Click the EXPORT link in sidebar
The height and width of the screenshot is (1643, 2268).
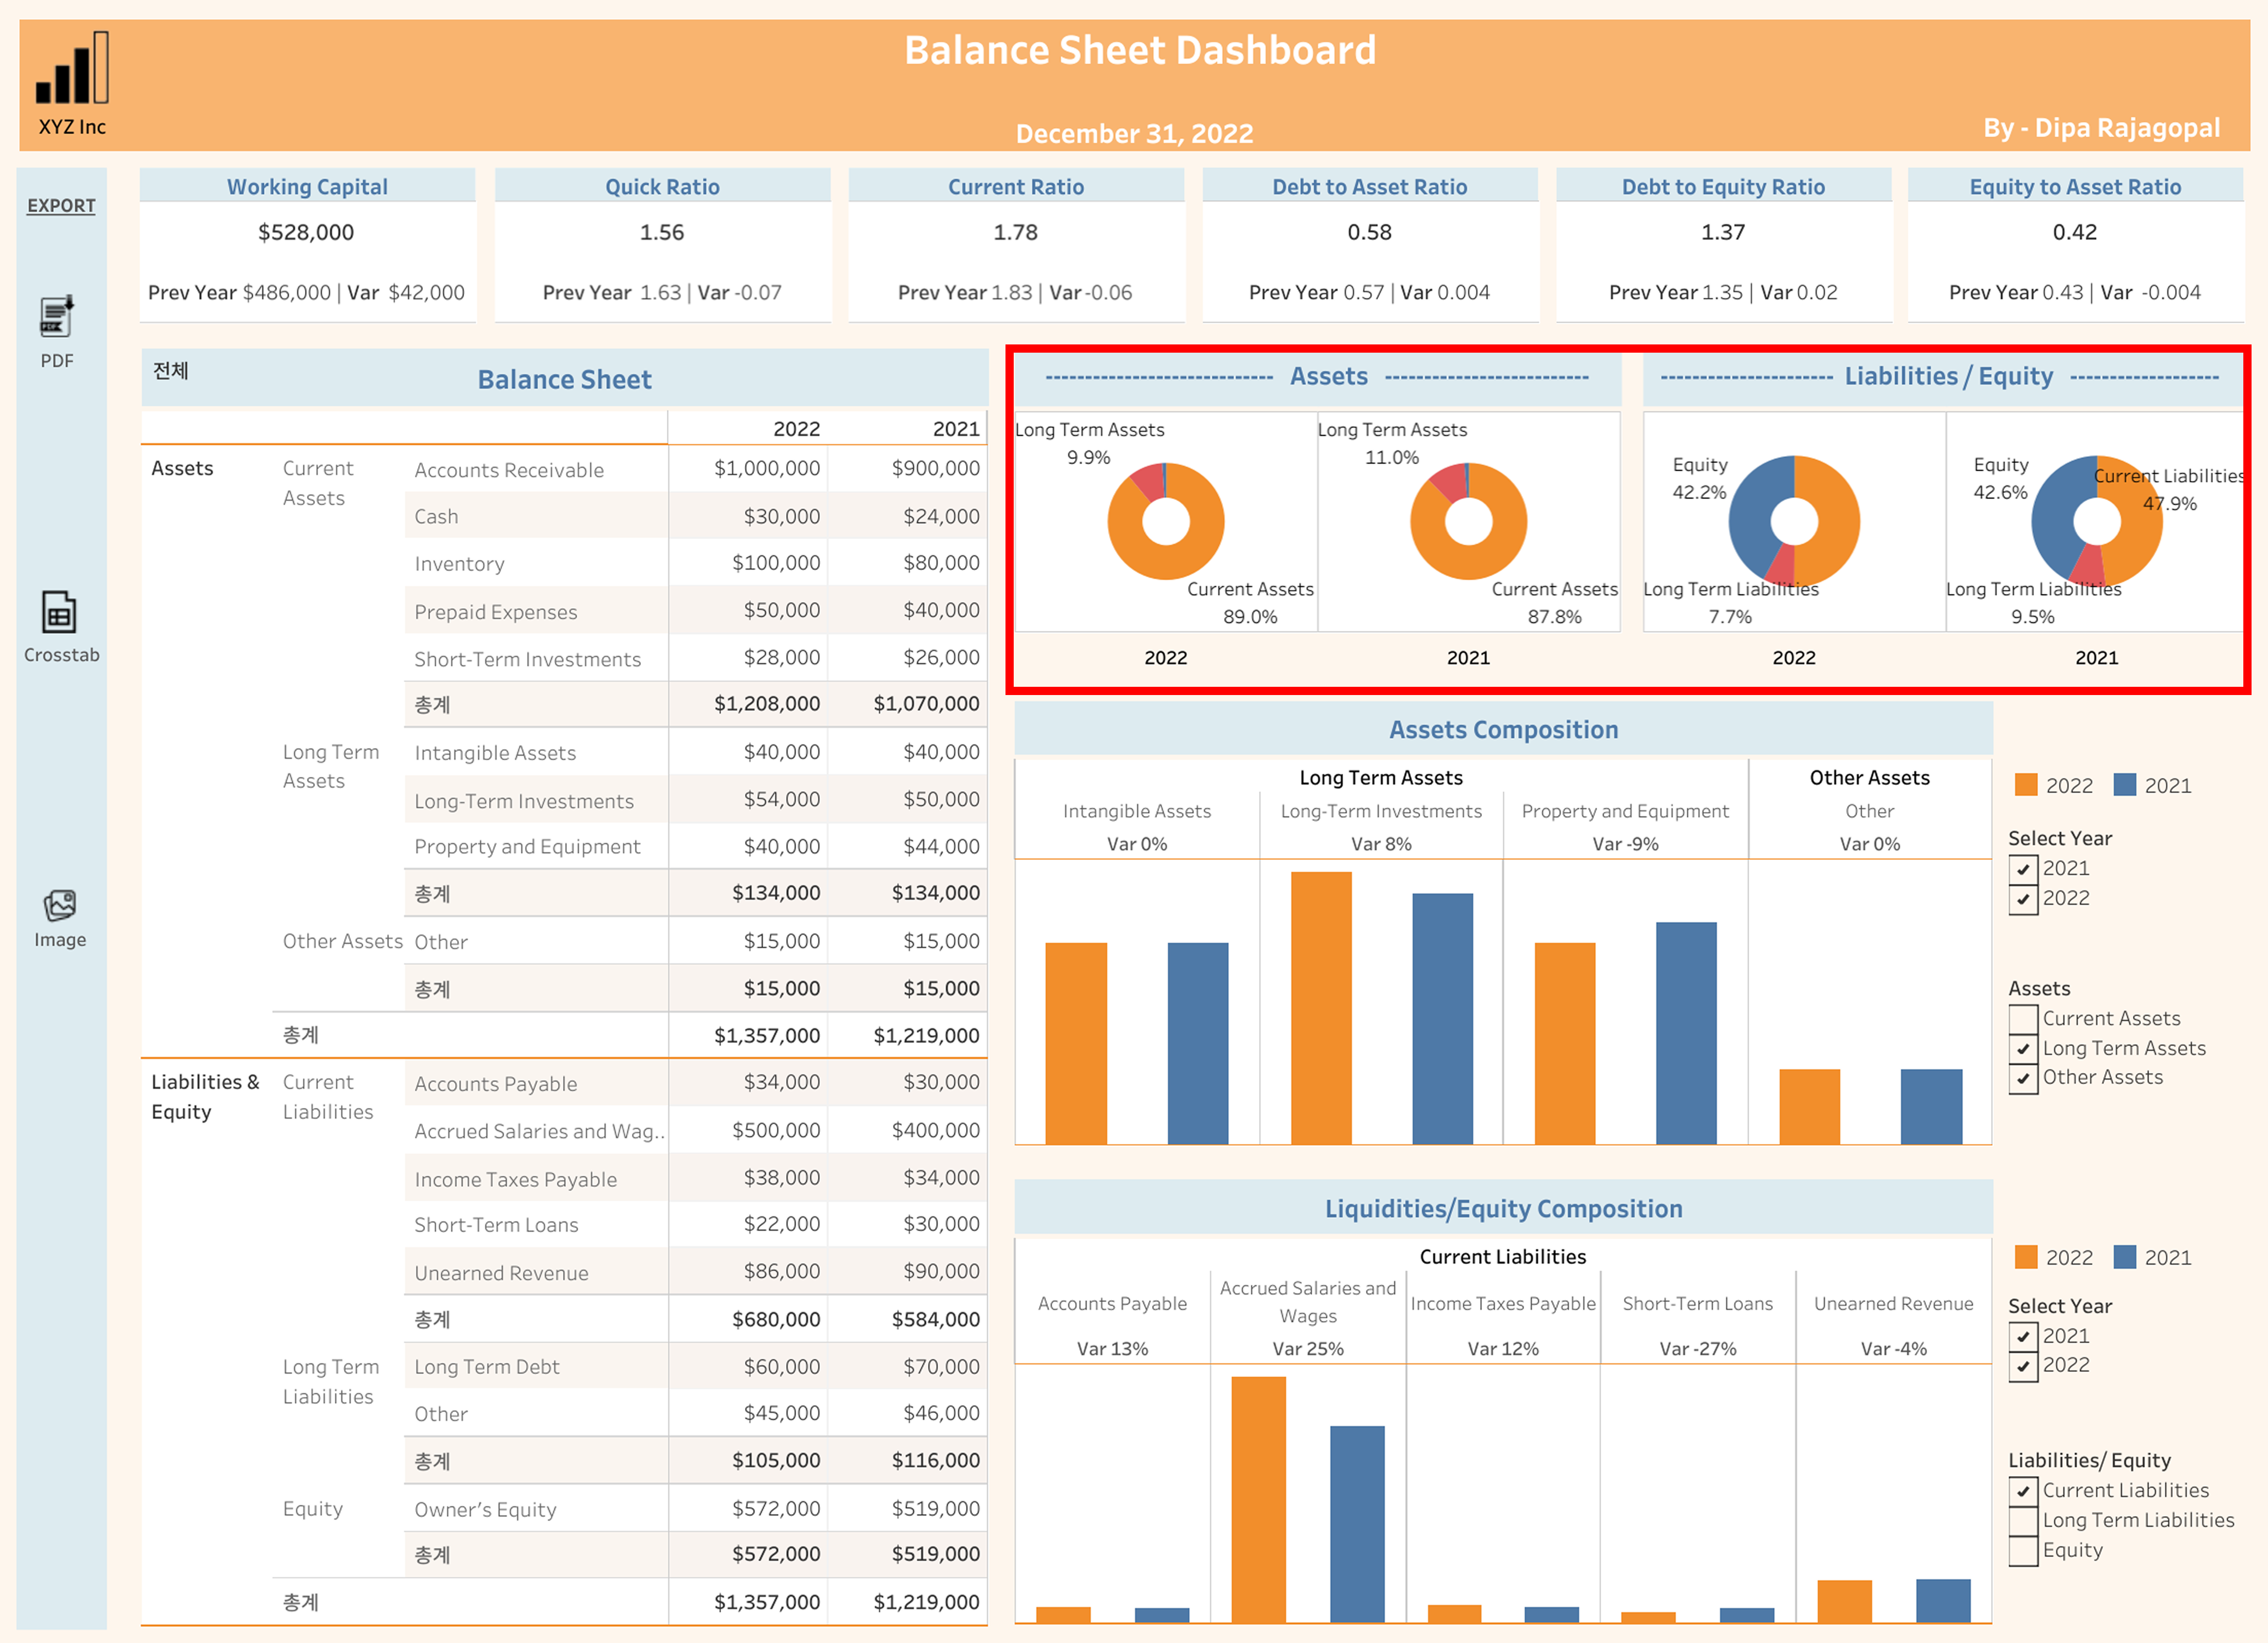[x=61, y=206]
